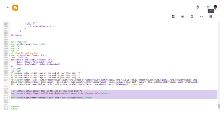
Task: Click the restore theme icon
Action: click(192, 17)
